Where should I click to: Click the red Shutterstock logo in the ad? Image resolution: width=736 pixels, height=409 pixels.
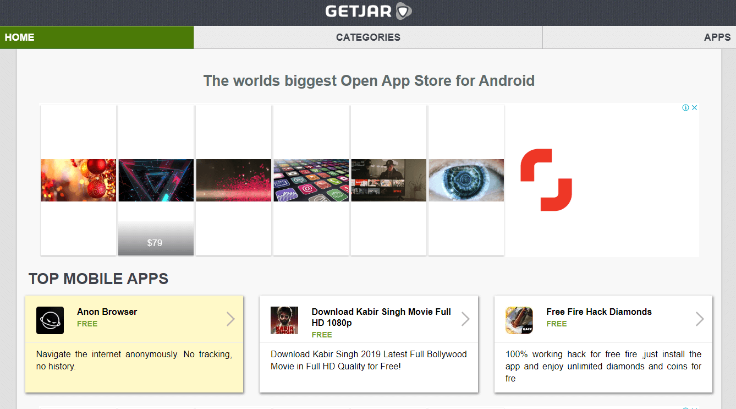click(547, 179)
